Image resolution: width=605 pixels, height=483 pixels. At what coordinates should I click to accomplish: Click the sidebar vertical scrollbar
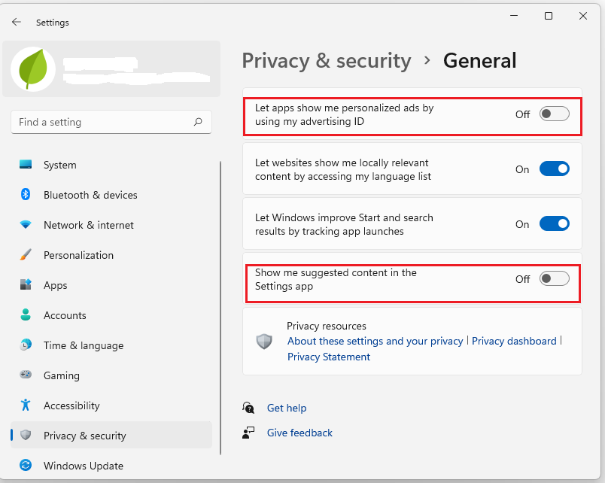(x=220, y=308)
